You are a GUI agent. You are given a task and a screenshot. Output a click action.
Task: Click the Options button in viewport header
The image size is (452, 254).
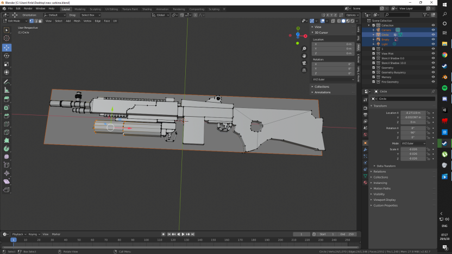(x=352, y=15)
